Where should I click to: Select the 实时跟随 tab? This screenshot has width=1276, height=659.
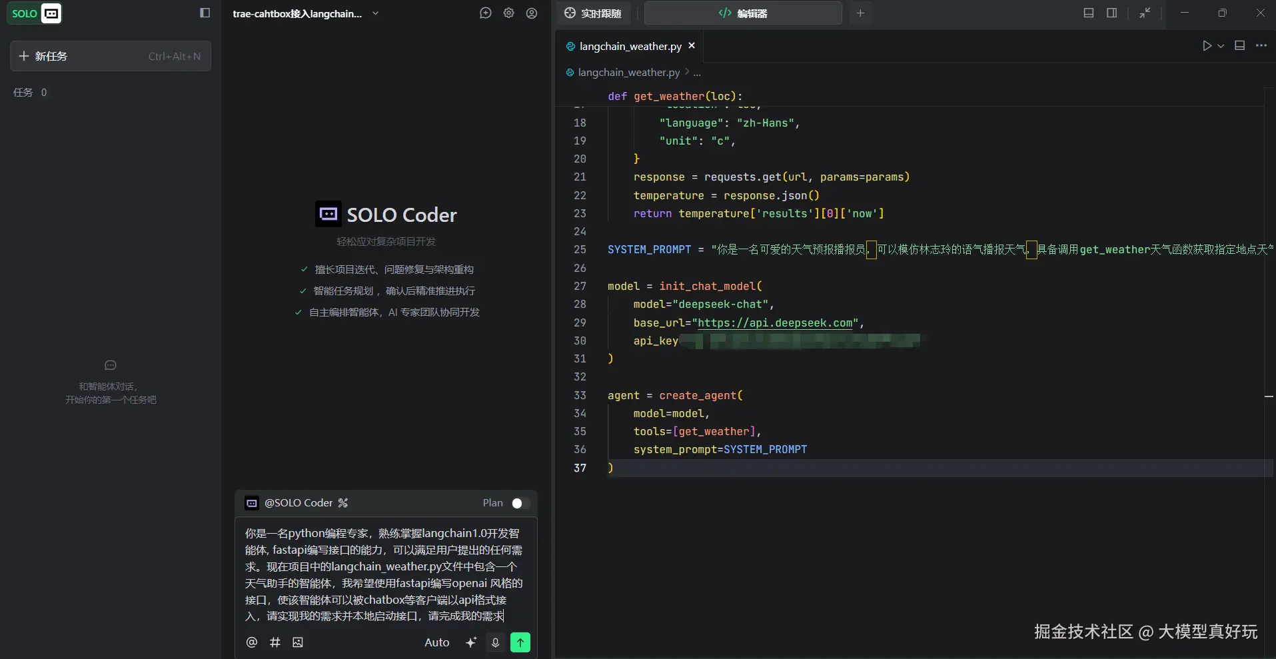click(x=593, y=13)
